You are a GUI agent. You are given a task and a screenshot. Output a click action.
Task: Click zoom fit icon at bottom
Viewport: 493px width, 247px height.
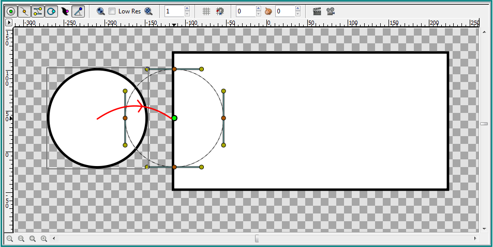point(33,239)
